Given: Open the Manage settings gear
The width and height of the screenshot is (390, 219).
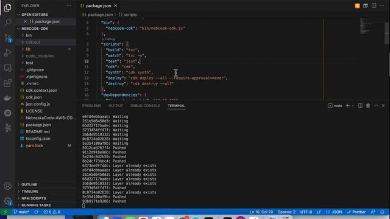Looking at the screenshot, I should pyautogui.click(x=8, y=201).
